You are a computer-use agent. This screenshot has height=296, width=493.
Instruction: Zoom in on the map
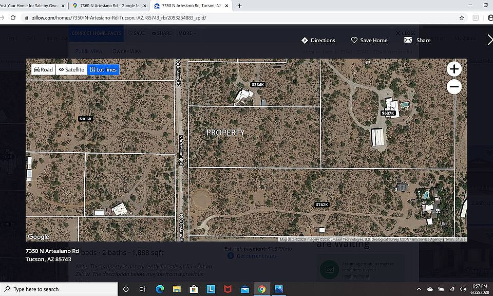click(454, 69)
